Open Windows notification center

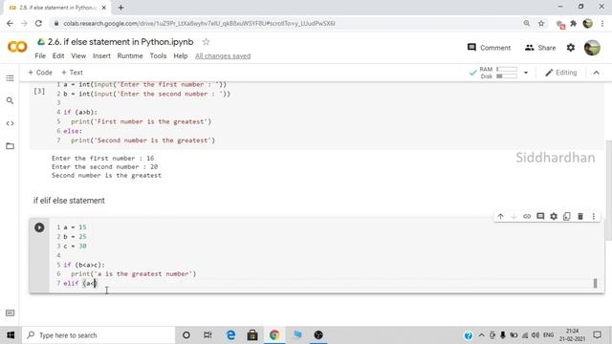(x=597, y=335)
